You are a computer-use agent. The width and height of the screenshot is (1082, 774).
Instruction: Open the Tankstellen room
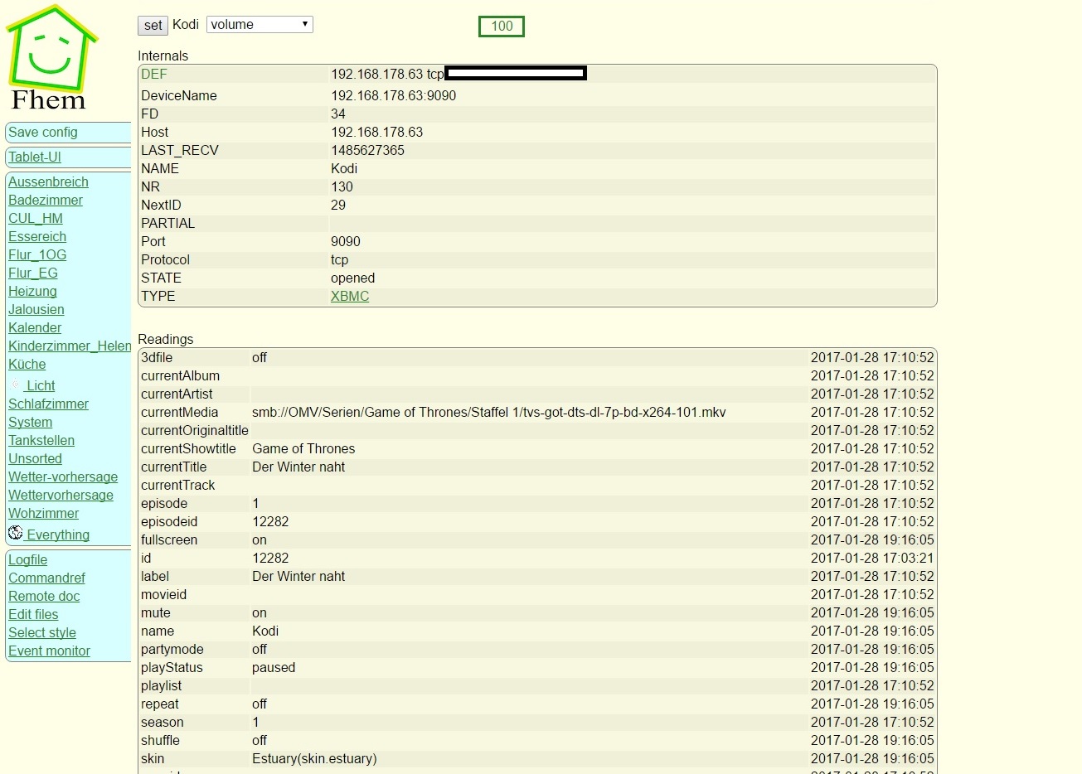click(41, 441)
